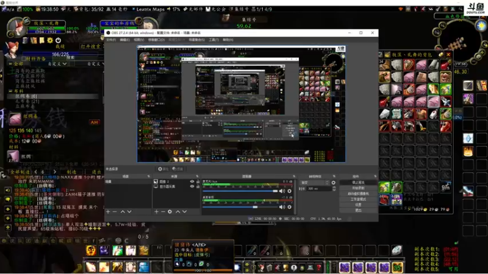Image resolution: width=488 pixels, height=274 pixels.
Task: Click the 全部制造 create-all button
Action: coord(20,172)
